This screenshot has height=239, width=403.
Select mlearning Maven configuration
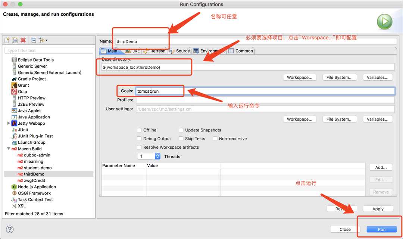click(30, 162)
